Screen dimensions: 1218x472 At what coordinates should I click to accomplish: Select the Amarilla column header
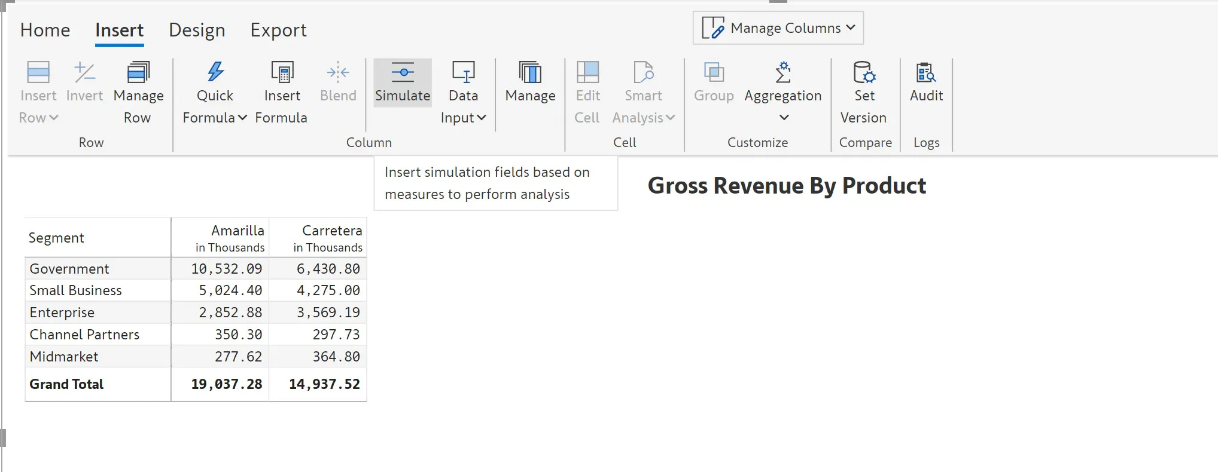click(x=237, y=231)
